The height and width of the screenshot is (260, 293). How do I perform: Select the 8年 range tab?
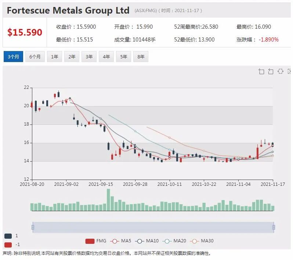tap(141, 57)
